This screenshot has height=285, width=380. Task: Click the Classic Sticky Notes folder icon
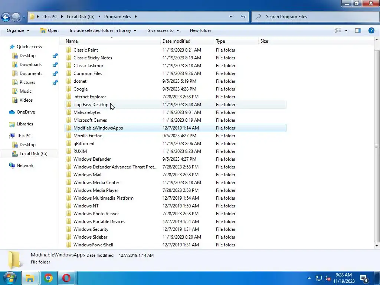click(x=69, y=58)
